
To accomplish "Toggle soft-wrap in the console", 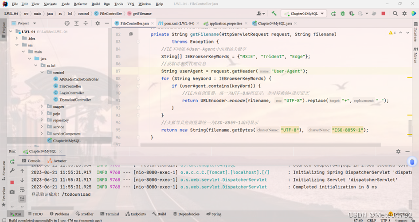I will pos(22,190).
